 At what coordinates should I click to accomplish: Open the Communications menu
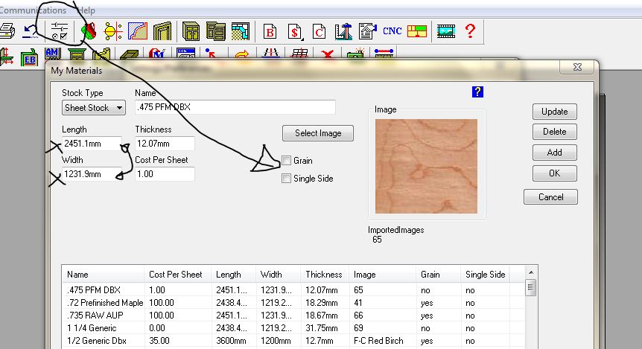(33, 10)
